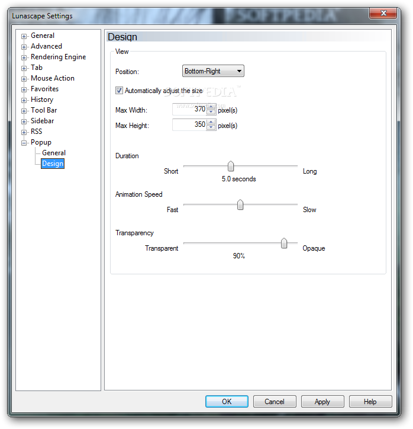
Task: Select the Favorites category
Action: (44, 89)
